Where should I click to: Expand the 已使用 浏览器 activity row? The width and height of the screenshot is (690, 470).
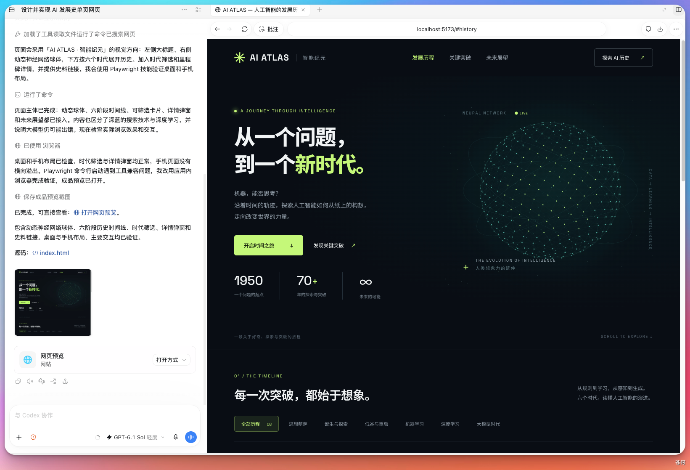pos(38,146)
